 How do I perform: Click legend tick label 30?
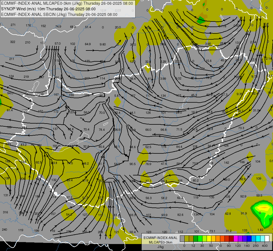tap(202, 246)
